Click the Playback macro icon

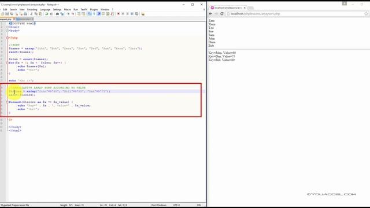127,14
